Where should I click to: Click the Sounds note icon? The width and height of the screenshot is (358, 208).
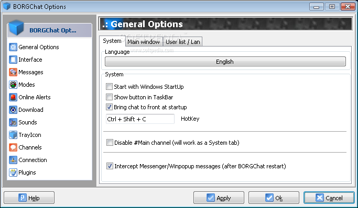[13, 122]
